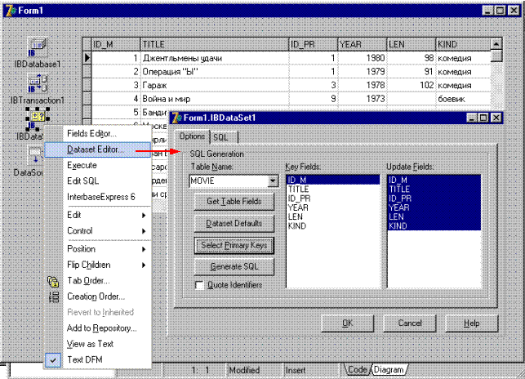
Task: Select YEAR in Update Fields list
Action: [x=434, y=207]
